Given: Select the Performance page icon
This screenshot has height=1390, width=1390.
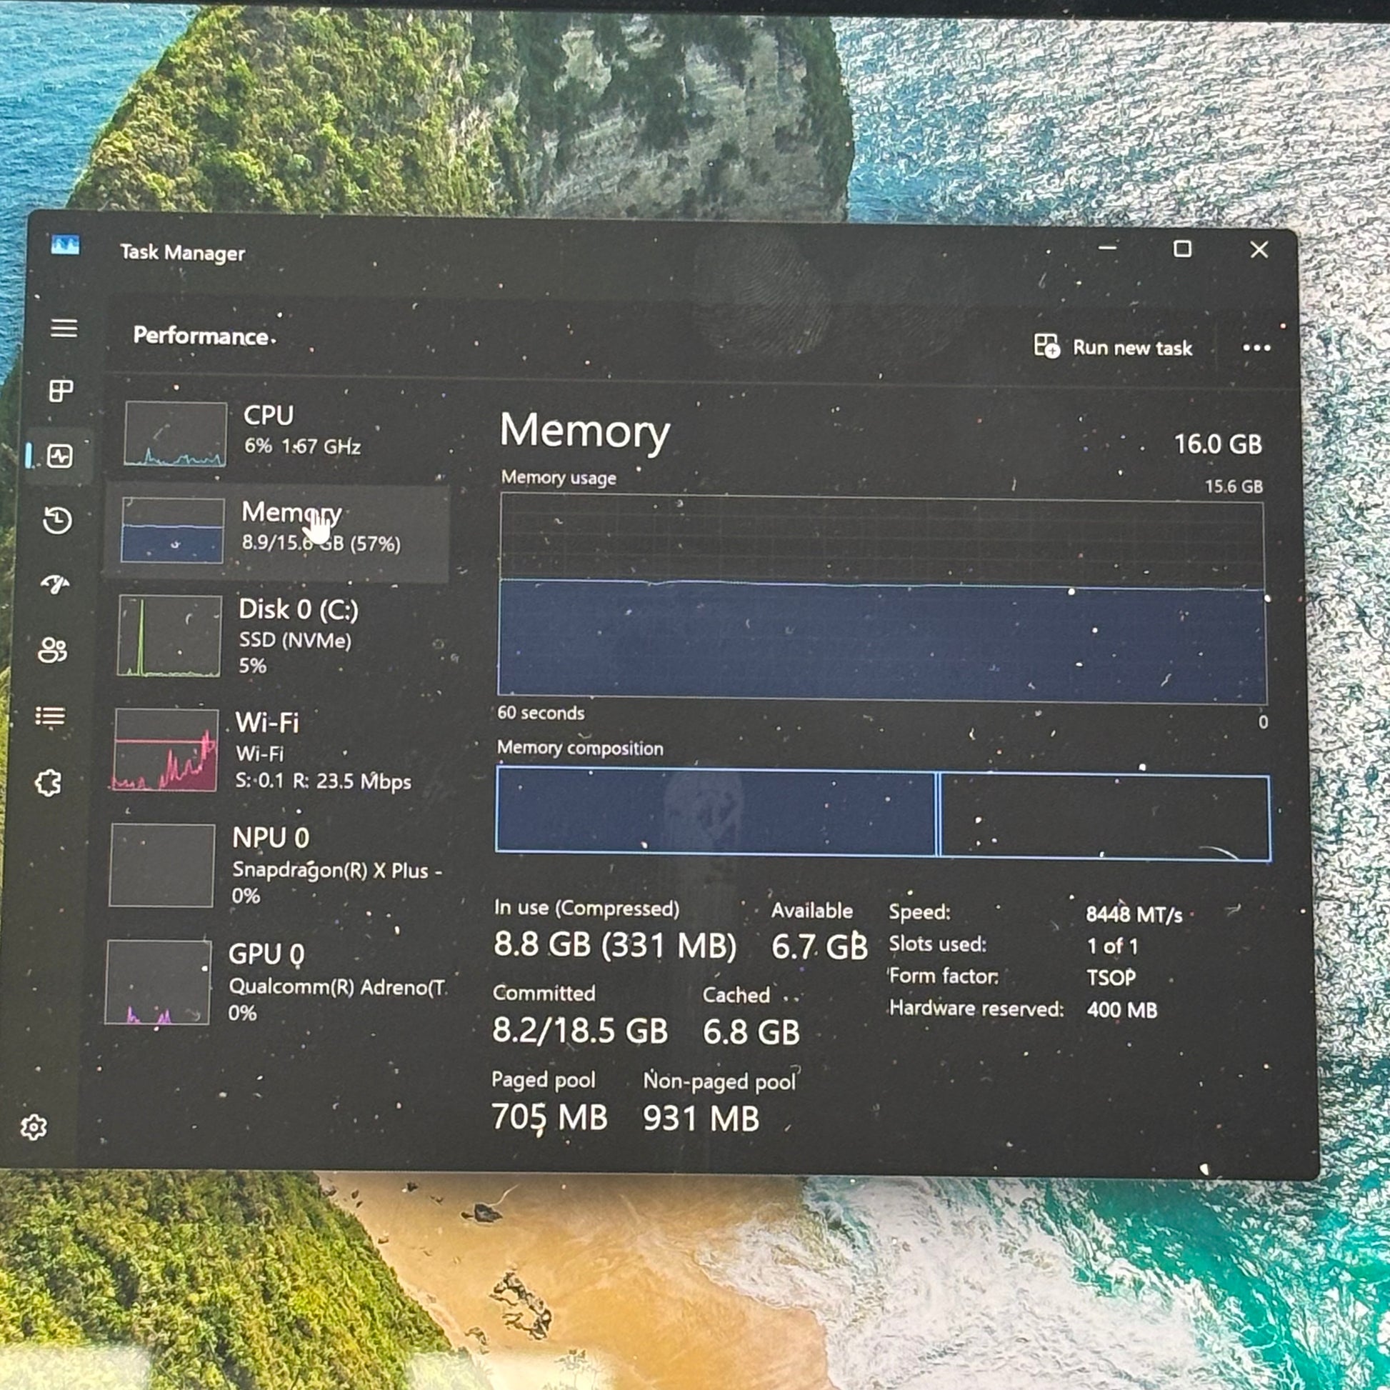Looking at the screenshot, I should (x=60, y=456).
